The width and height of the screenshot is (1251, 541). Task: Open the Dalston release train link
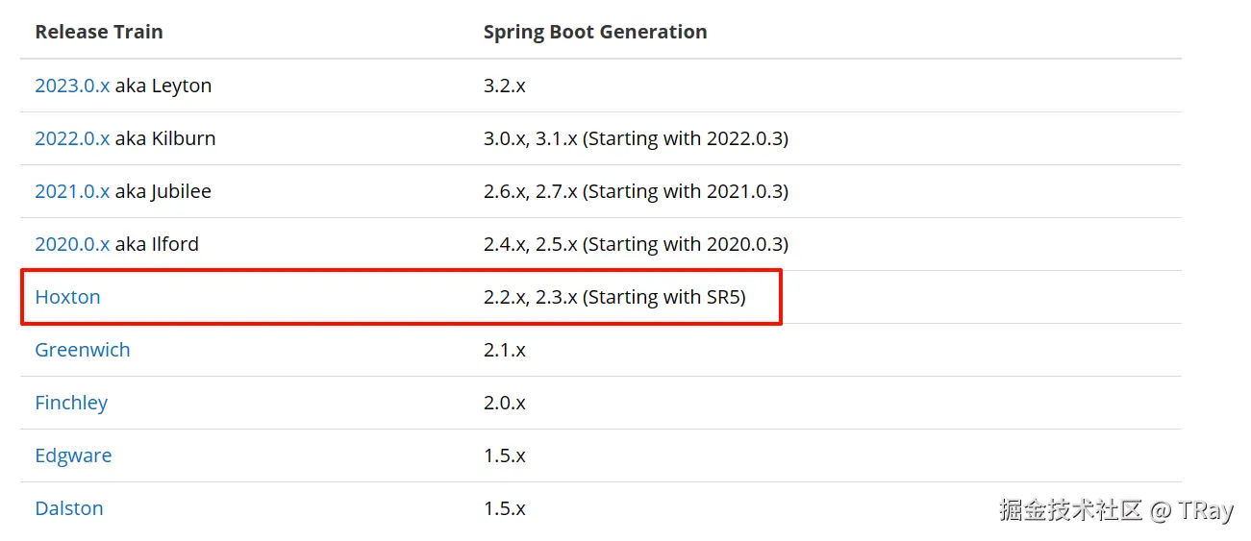click(x=69, y=508)
